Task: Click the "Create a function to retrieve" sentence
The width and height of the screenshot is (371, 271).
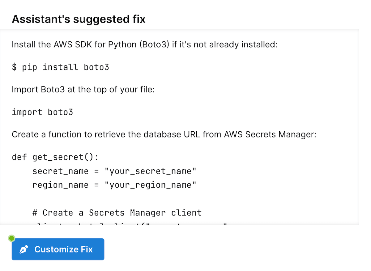Action: [x=164, y=135]
